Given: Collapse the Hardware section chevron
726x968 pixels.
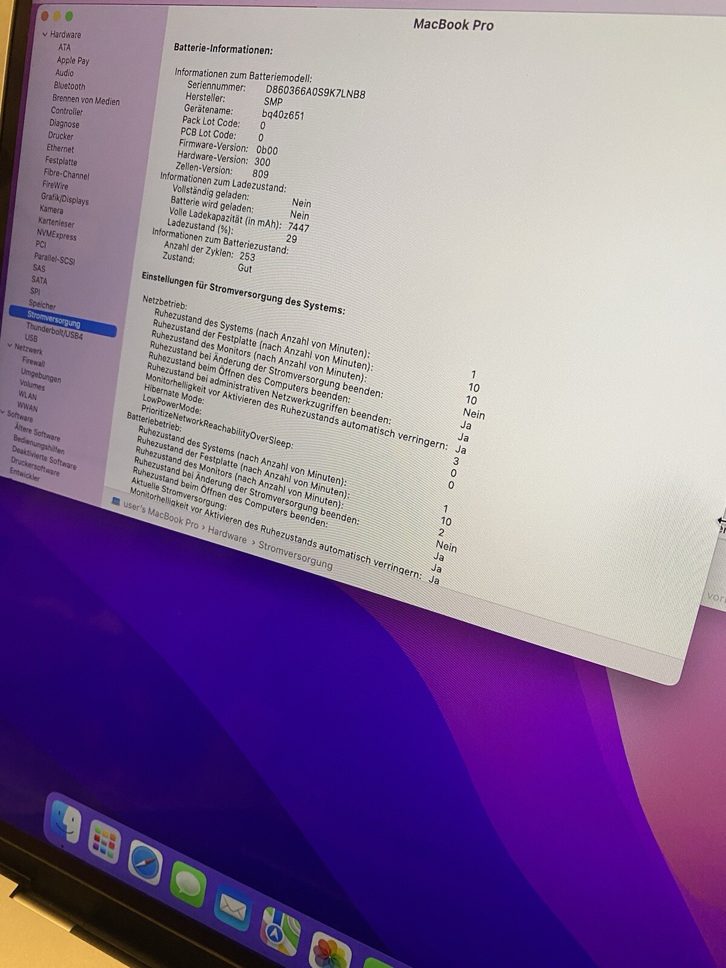Looking at the screenshot, I should click(45, 34).
